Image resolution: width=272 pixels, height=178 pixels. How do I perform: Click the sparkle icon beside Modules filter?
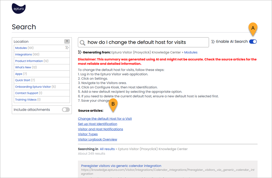click(x=67, y=47)
